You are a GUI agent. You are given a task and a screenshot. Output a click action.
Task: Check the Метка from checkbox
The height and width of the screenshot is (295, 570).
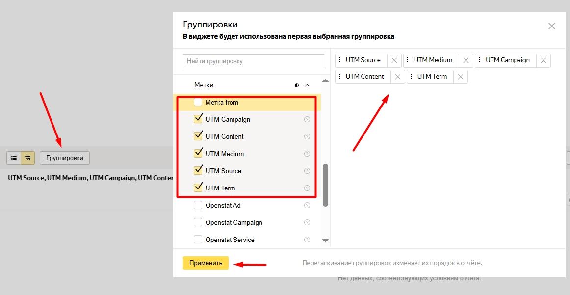point(198,102)
